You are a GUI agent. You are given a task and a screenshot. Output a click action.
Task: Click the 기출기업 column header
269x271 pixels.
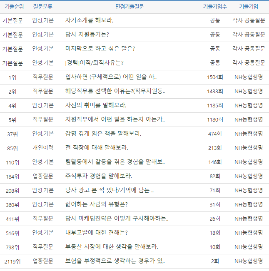point(248,7)
